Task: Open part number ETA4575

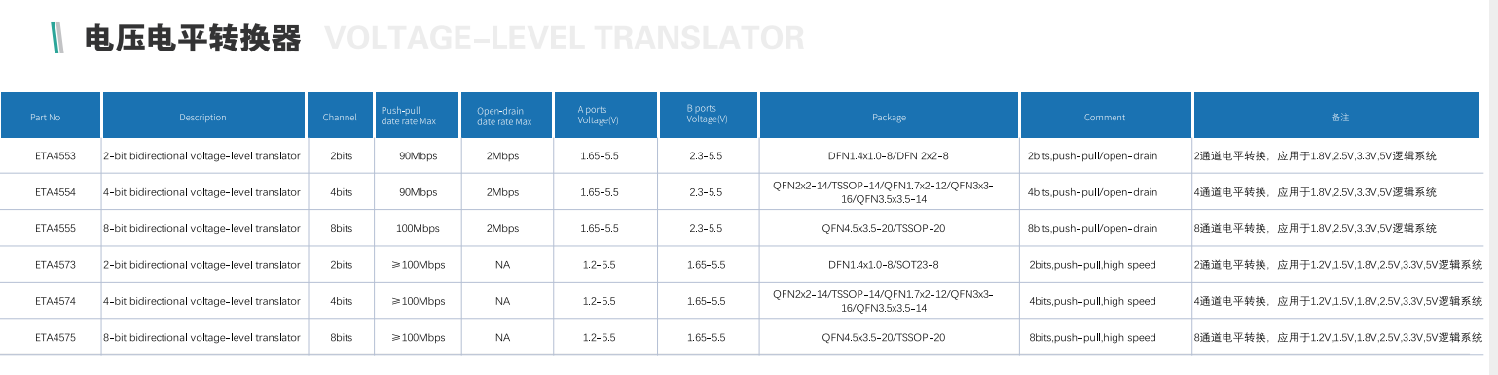Action: click(x=55, y=337)
